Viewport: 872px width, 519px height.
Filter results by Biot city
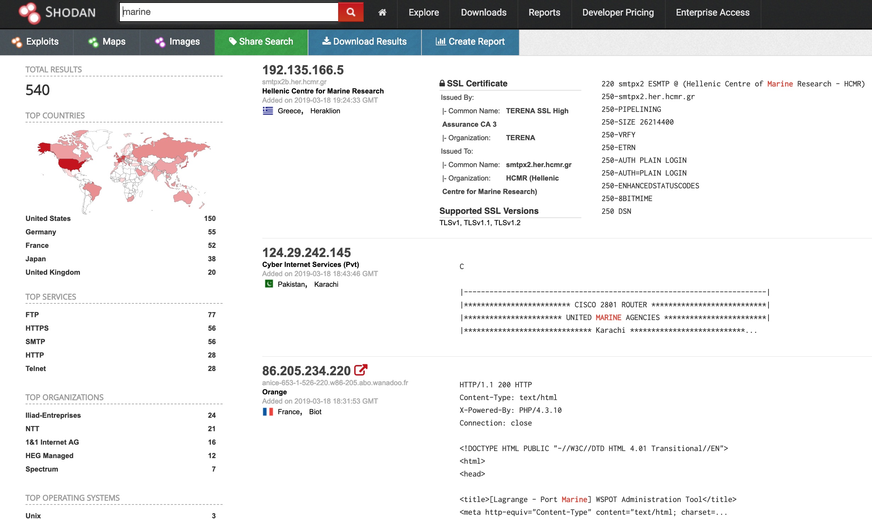point(315,412)
